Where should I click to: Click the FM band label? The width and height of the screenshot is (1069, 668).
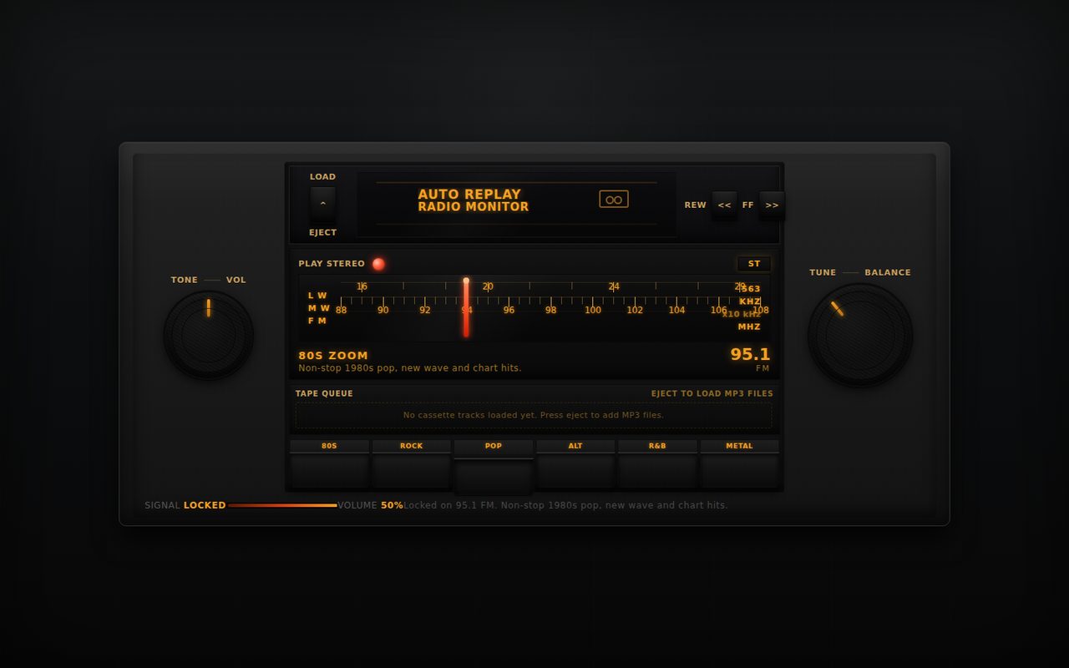pyautogui.click(x=317, y=321)
